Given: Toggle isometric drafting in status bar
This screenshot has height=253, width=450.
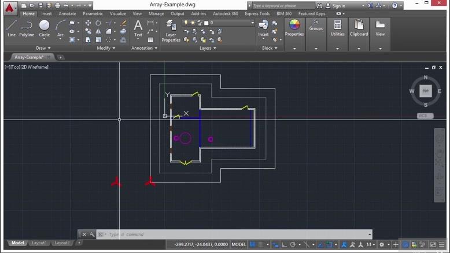Looking at the screenshot, I should tap(307, 244).
